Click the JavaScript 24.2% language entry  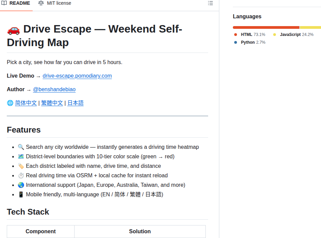[293, 35]
